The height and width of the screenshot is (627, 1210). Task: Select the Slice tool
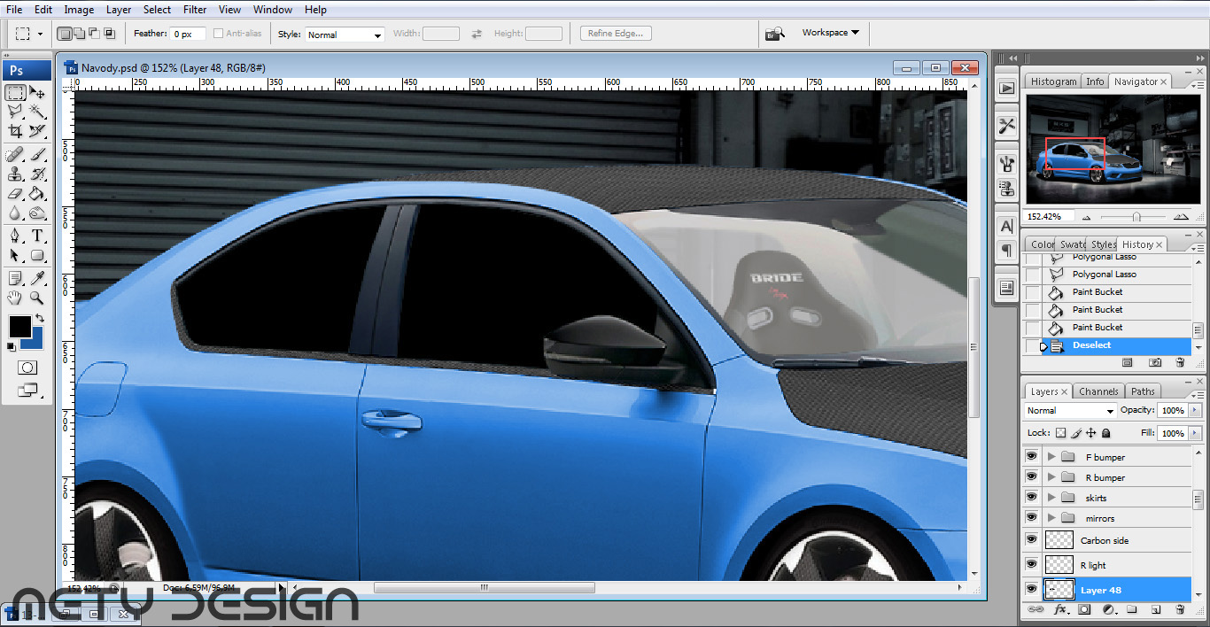(x=37, y=131)
